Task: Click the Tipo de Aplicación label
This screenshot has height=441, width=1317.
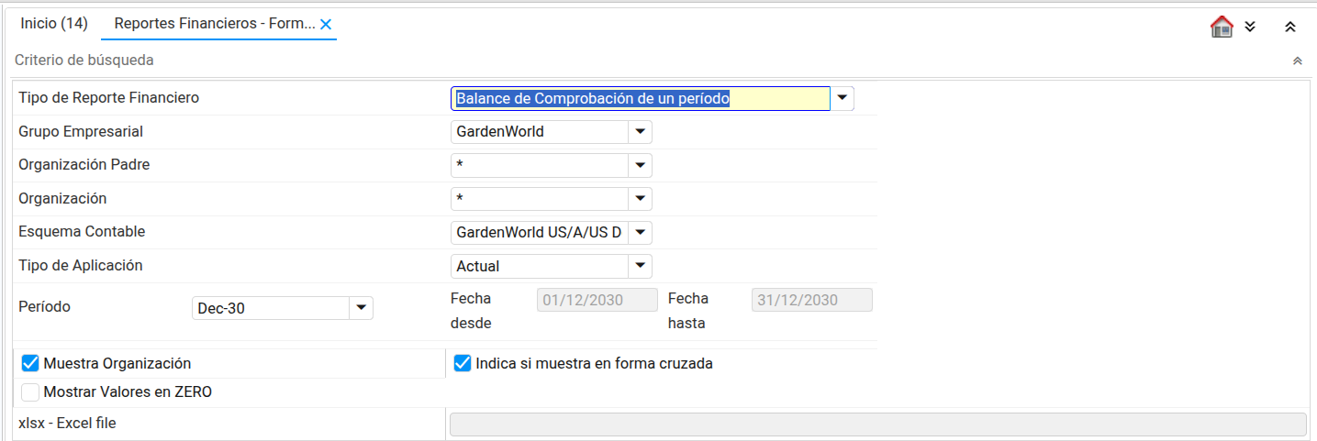Action: 81,265
